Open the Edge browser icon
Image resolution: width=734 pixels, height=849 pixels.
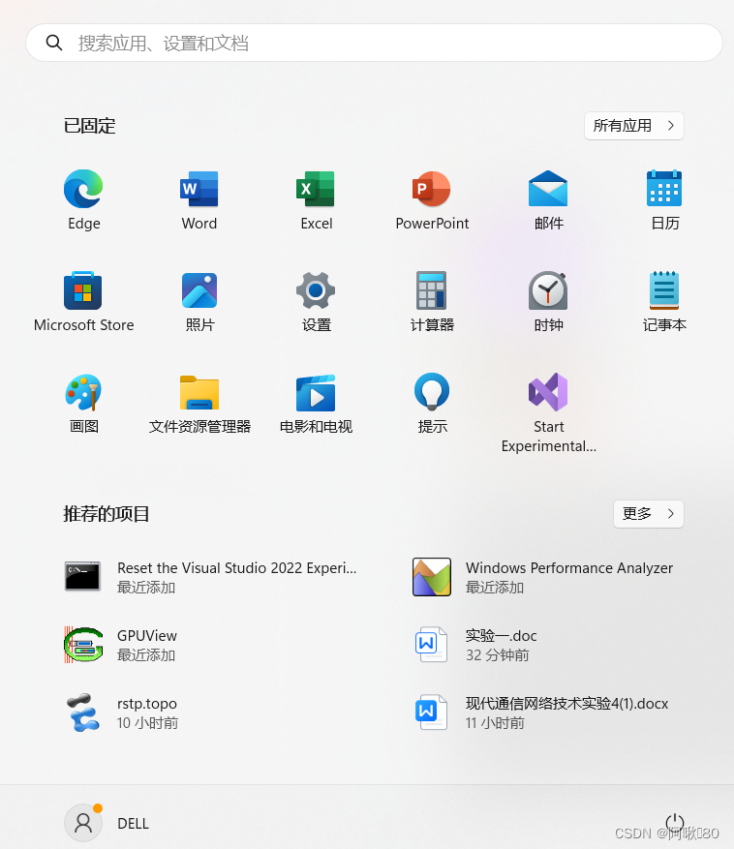[83, 189]
